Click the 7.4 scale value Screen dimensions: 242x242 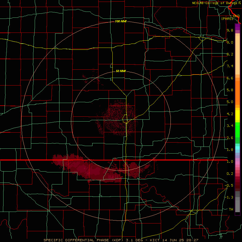[x=230, y=66]
